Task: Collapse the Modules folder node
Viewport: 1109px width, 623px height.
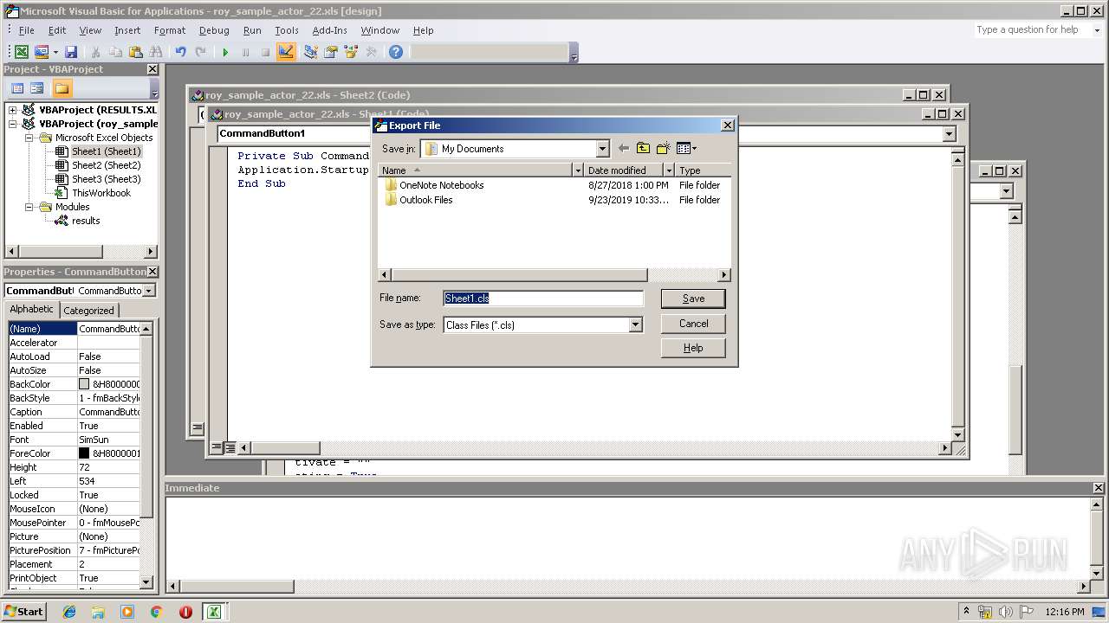Action: (x=29, y=207)
